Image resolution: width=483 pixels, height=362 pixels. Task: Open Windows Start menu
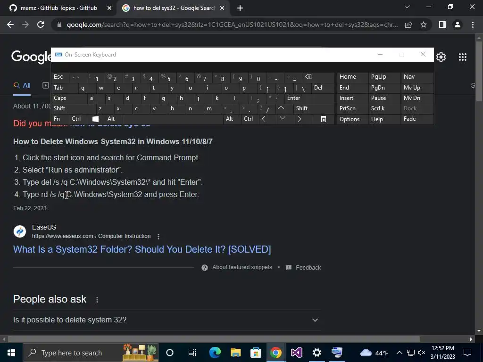tap(11, 353)
